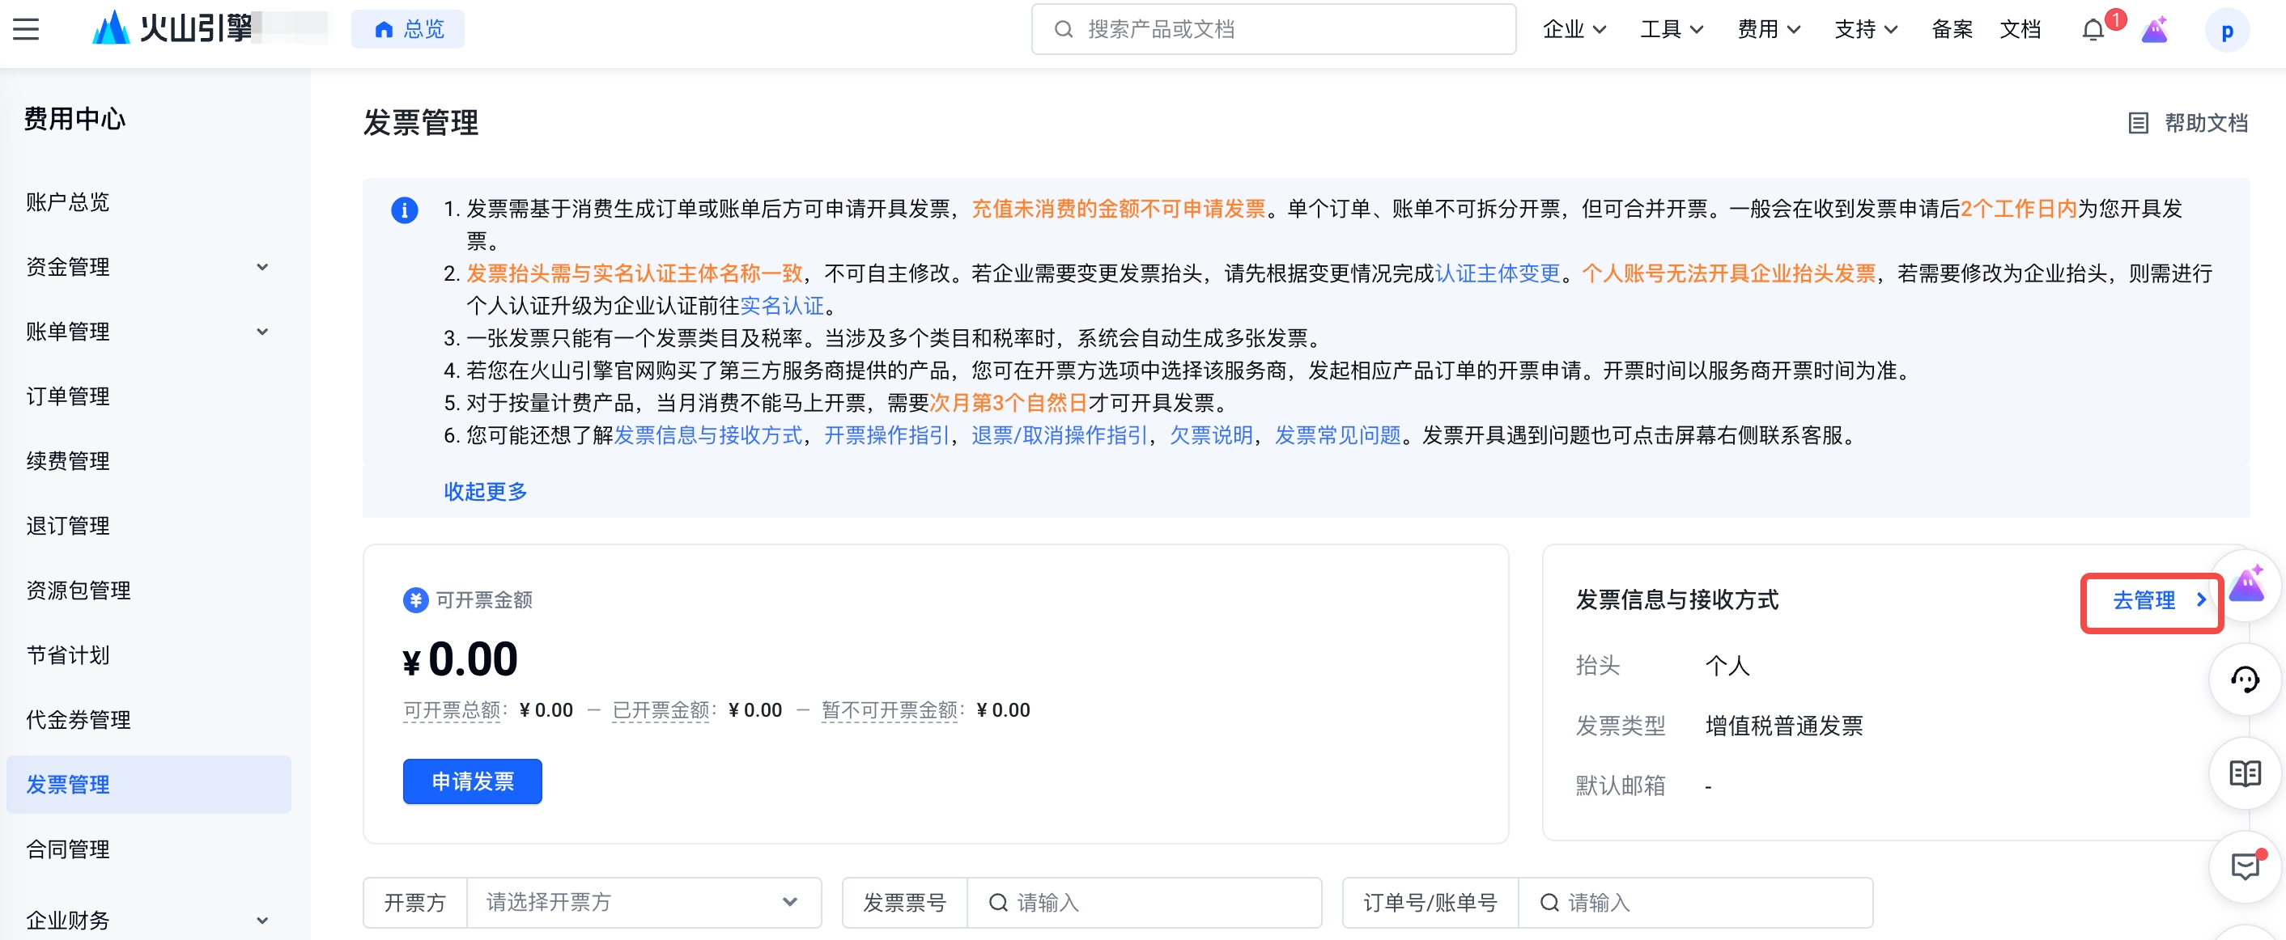
Task: Click the blue info icon in notice panel
Action: tap(405, 210)
